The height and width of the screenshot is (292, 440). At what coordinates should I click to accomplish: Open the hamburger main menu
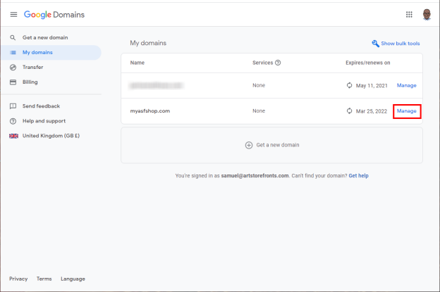pos(13,15)
